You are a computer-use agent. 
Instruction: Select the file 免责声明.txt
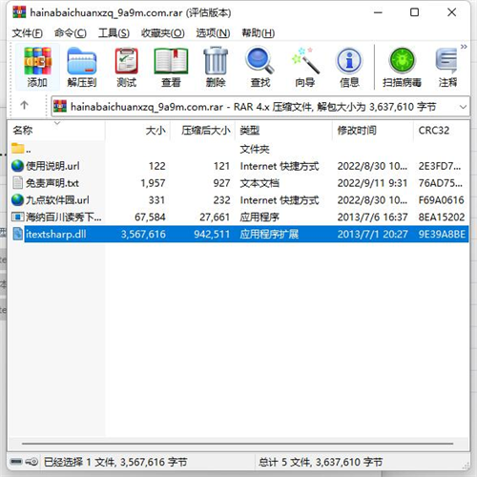238,183
